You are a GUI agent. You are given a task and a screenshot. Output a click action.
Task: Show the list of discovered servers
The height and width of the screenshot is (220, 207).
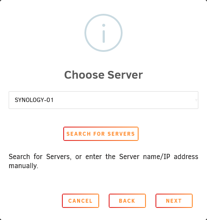click(x=196, y=100)
